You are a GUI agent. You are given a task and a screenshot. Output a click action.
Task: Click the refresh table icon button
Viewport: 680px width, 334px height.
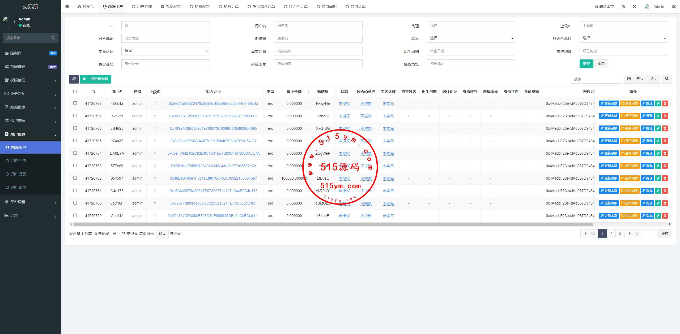coord(74,79)
